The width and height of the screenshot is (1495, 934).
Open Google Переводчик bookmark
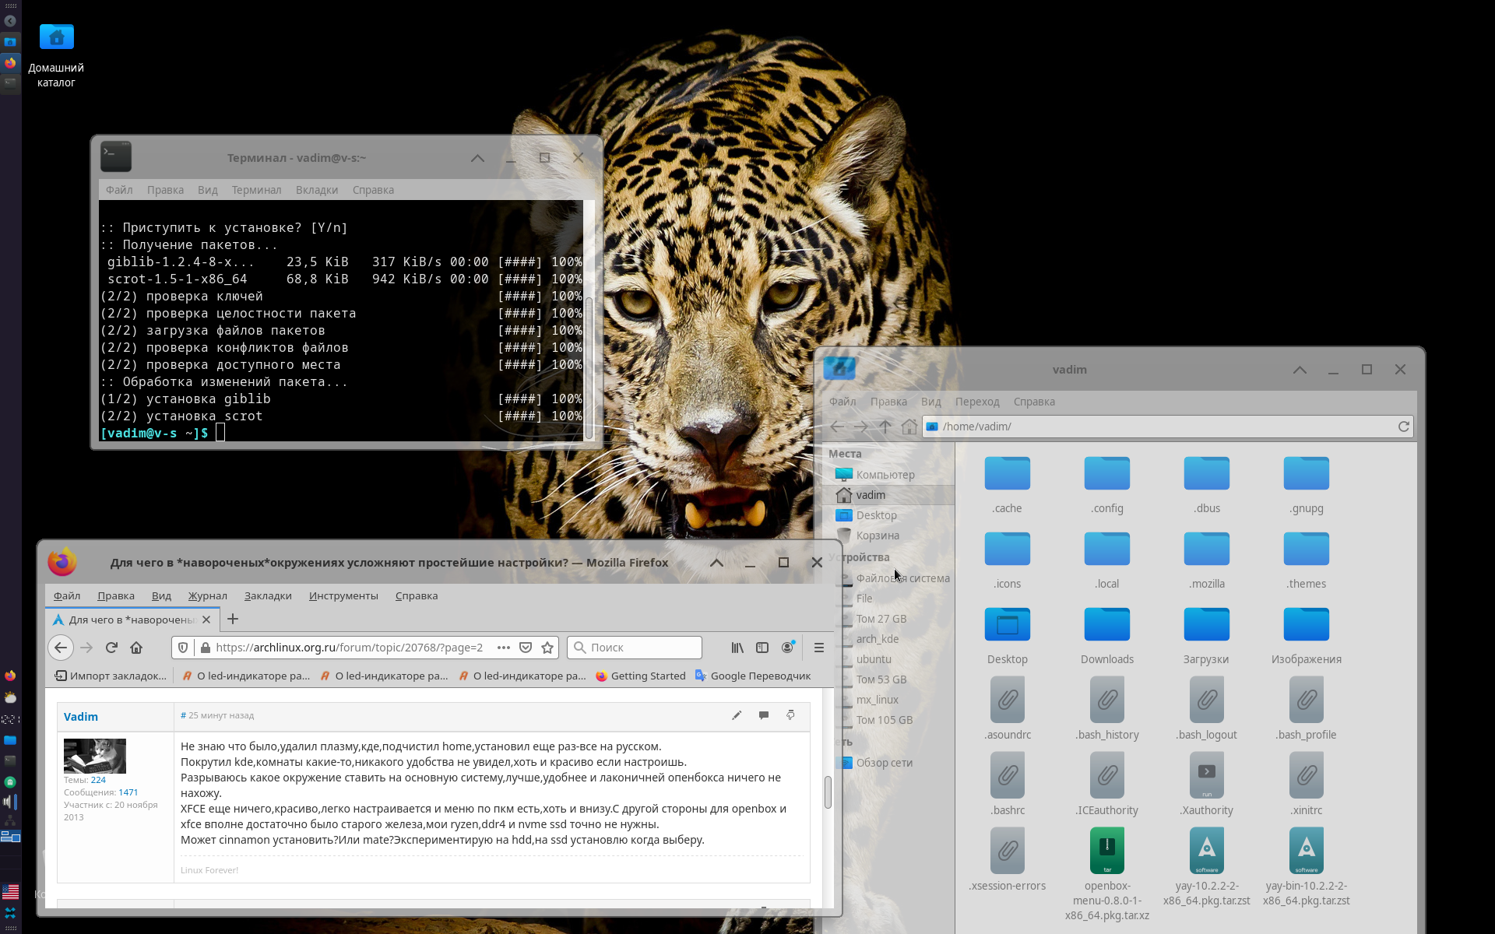(752, 676)
